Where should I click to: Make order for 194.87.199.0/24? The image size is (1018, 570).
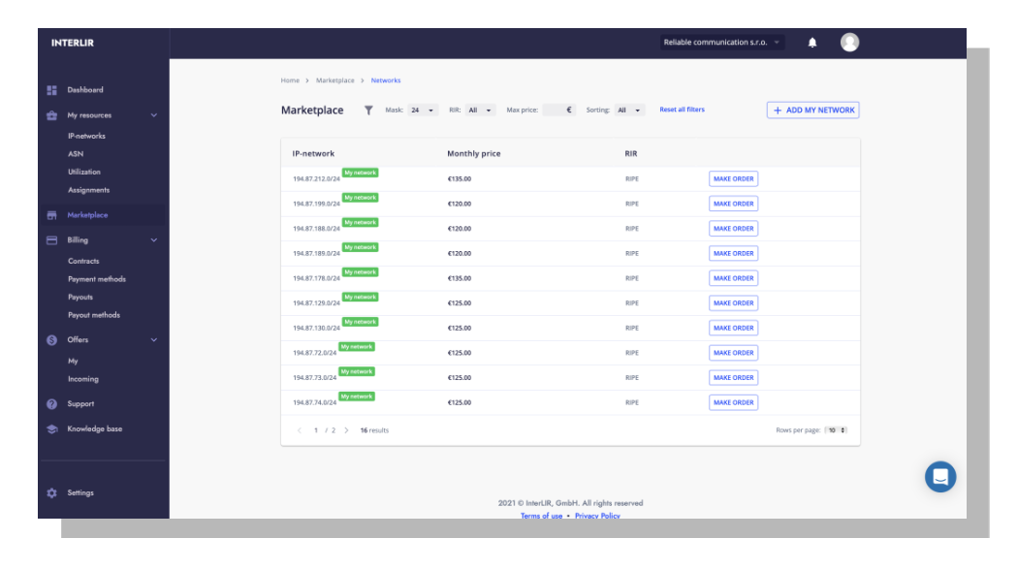click(x=734, y=204)
